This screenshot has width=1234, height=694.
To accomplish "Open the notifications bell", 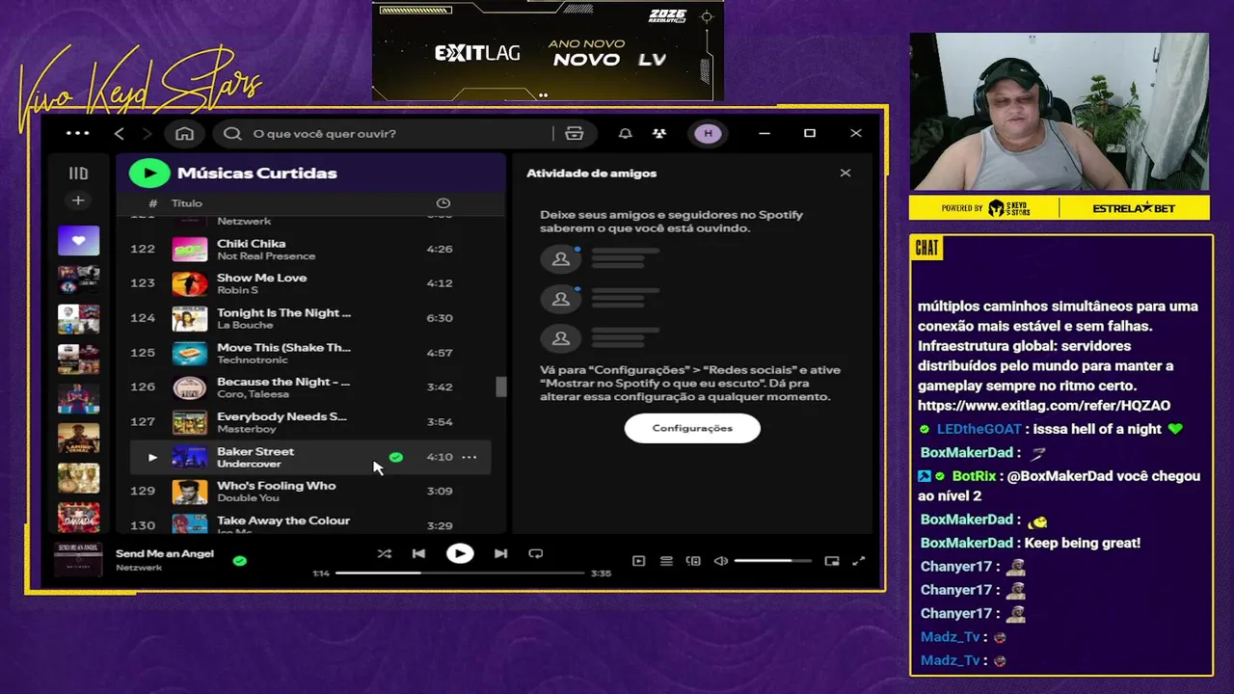I will [x=625, y=133].
